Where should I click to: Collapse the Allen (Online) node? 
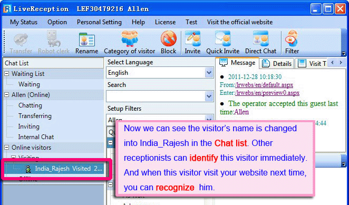pos(7,95)
